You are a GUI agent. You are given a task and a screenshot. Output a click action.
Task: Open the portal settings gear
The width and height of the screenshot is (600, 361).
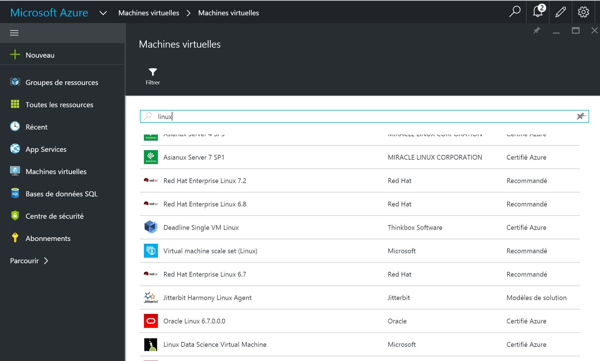point(583,12)
